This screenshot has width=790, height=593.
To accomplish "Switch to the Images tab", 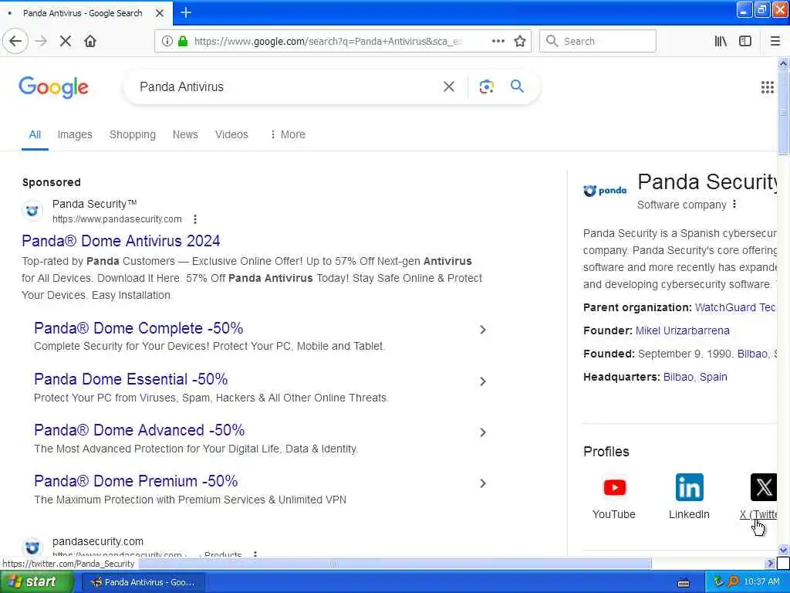I will [x=75, y=134].
